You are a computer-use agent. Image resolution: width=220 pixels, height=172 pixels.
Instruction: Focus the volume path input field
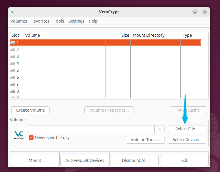[91, 129]
